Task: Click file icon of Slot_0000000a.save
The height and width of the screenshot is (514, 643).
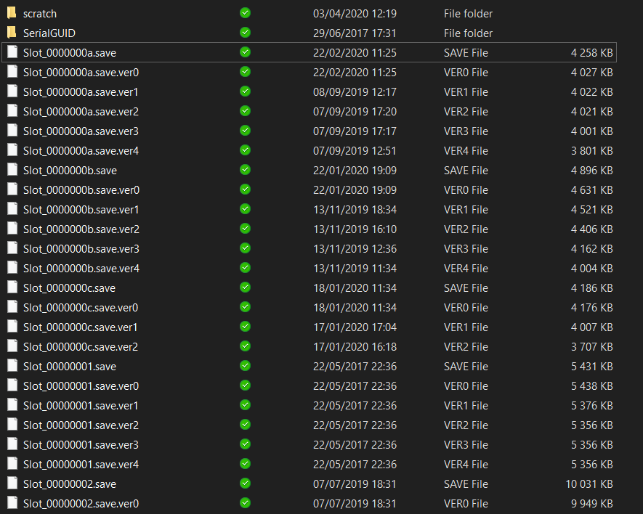Action: 12,52
